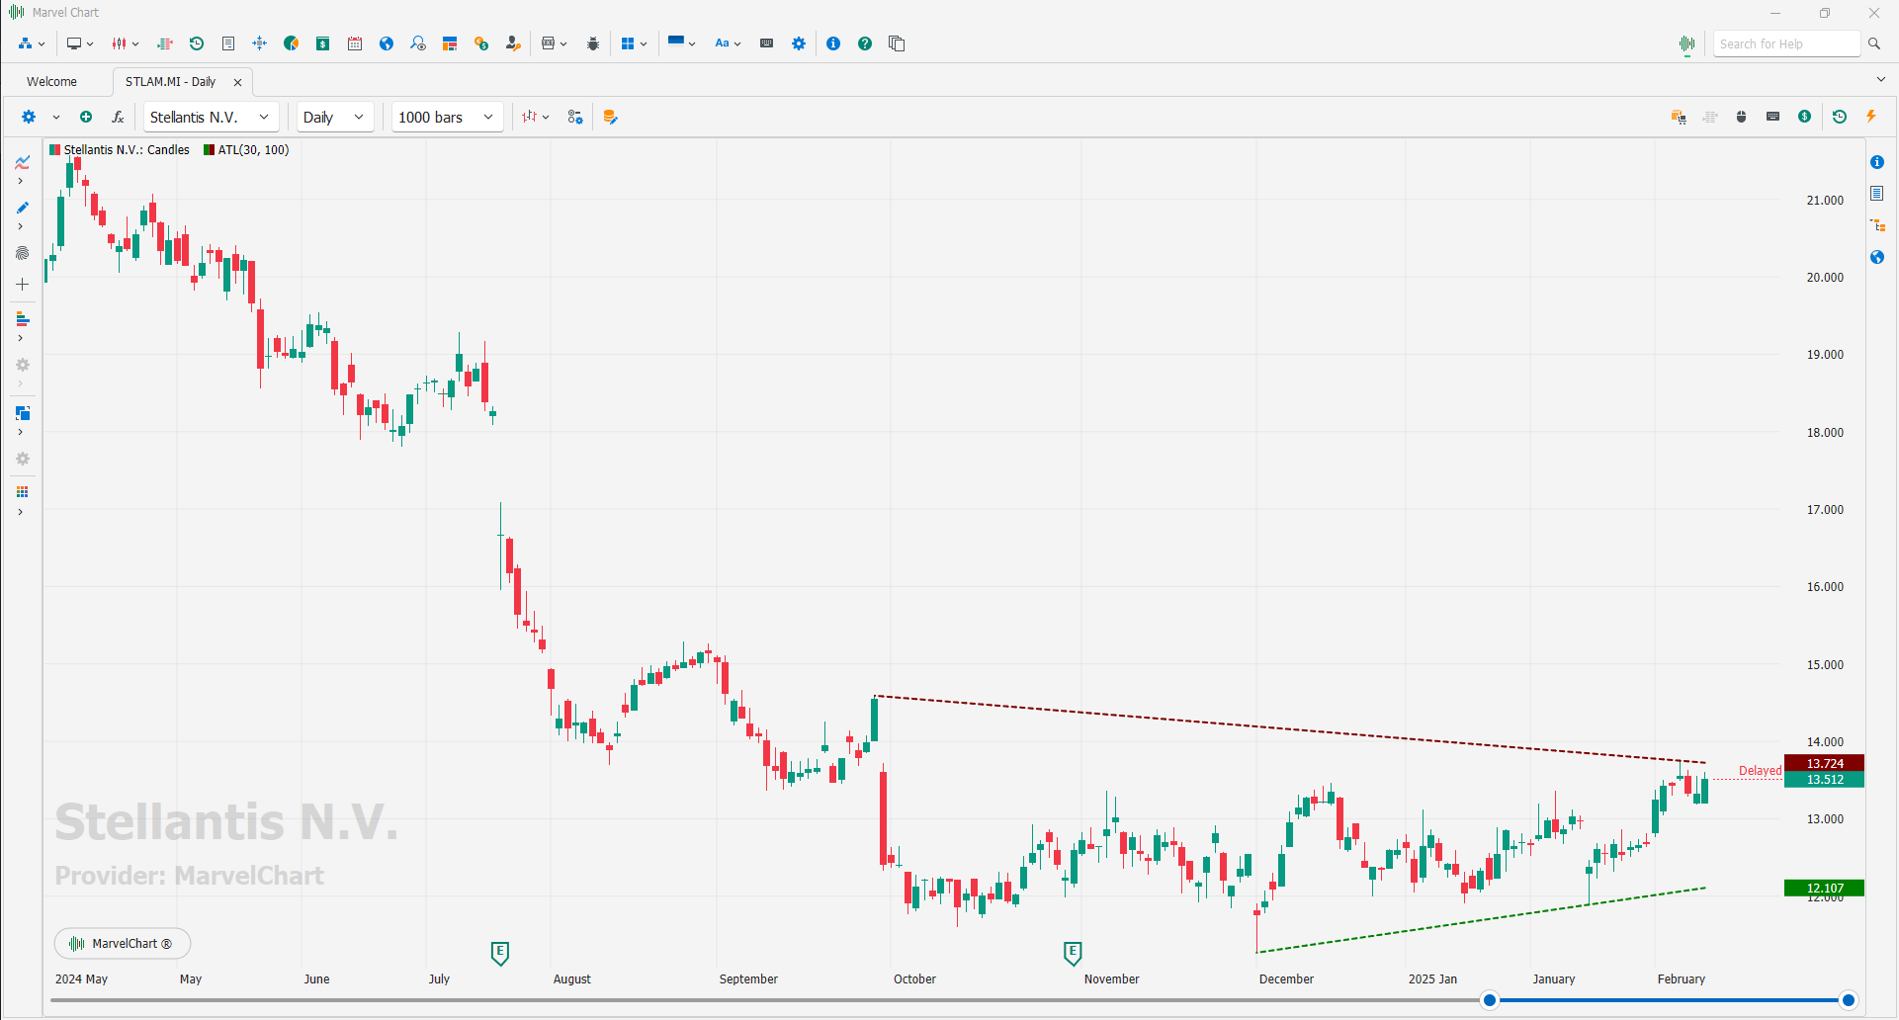Select the fingerprint tool in left sidebar
1899x1020 pixels.
pos(22,253)
